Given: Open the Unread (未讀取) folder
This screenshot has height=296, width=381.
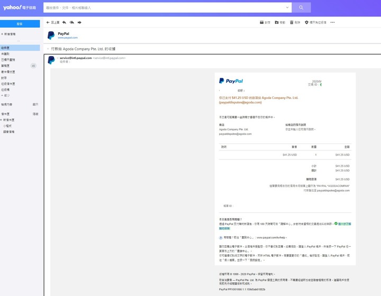Looking at the screenshot, I should pyautogui.click(x=5, y=54).
